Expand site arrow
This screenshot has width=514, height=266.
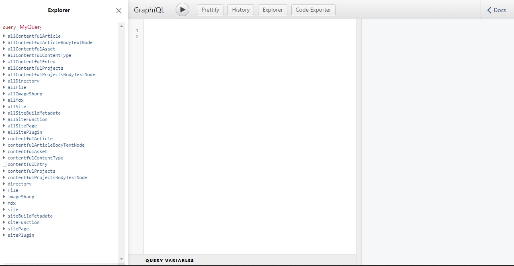(4, 210)
